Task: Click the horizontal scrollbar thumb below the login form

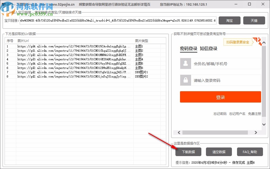Action: pyautogui.click(x=215, y=132)
